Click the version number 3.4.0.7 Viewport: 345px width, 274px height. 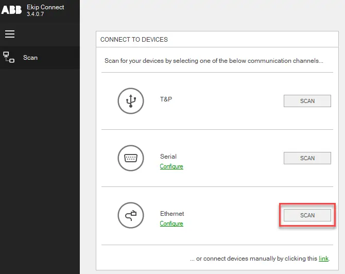36,14
